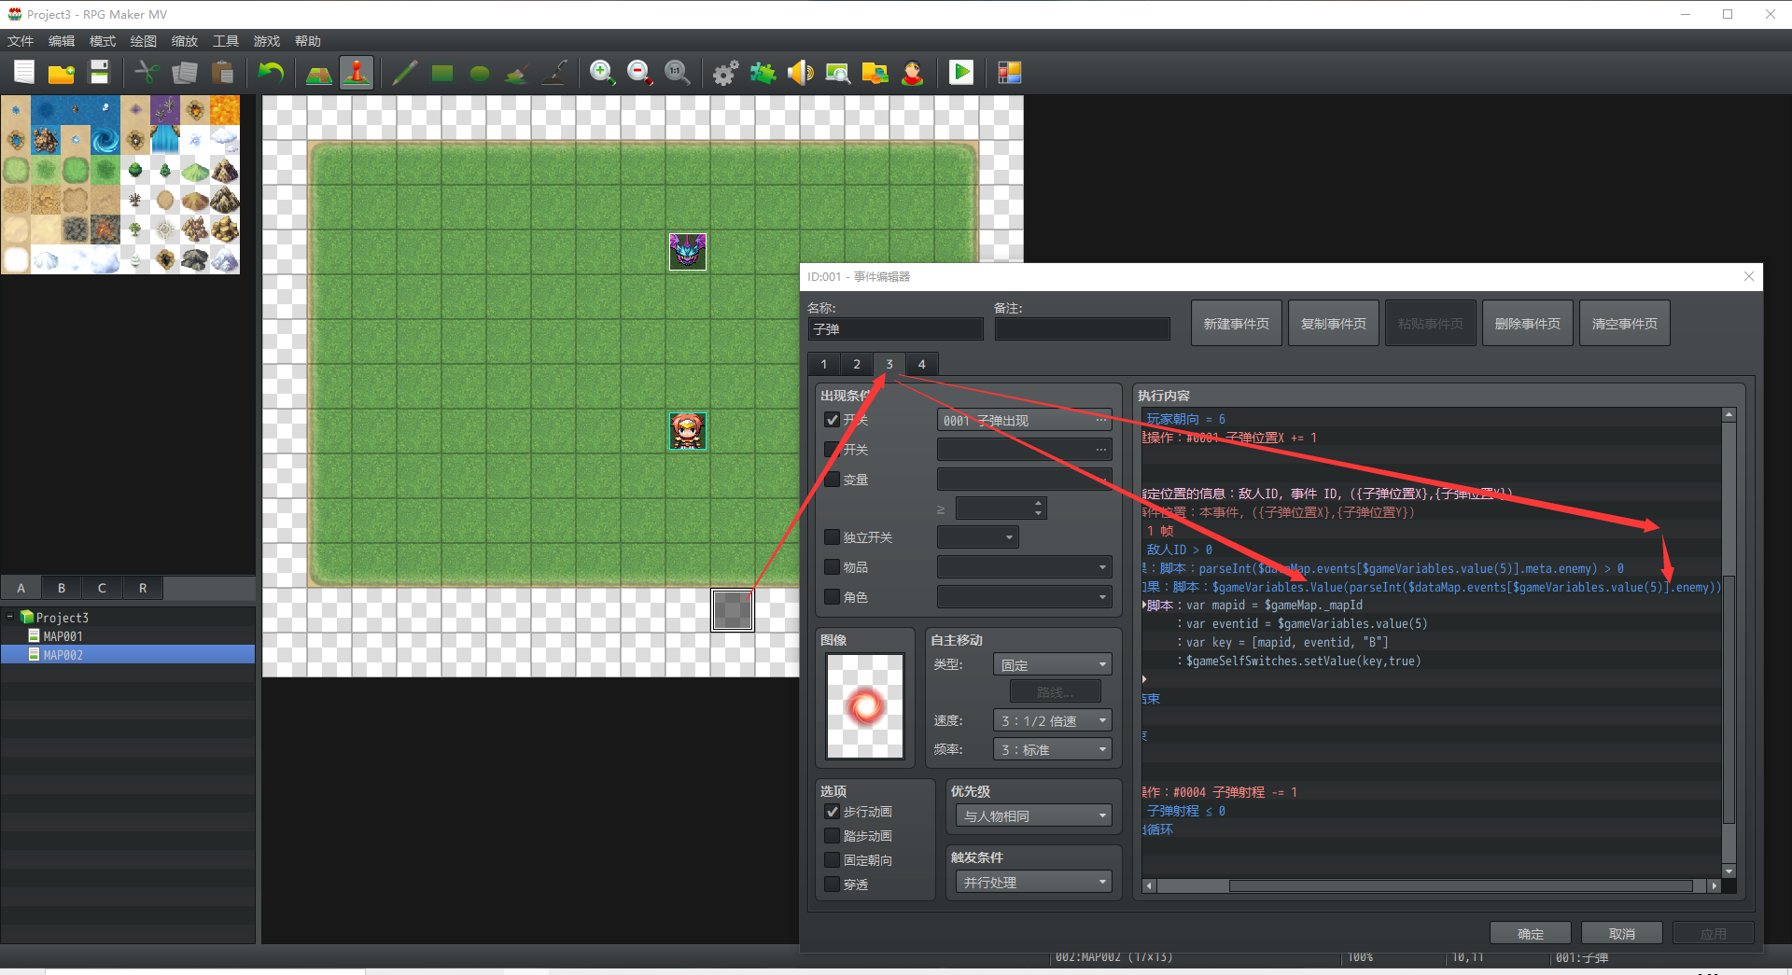Open the 类型 dropdown showing 固定

point(1053,665)
